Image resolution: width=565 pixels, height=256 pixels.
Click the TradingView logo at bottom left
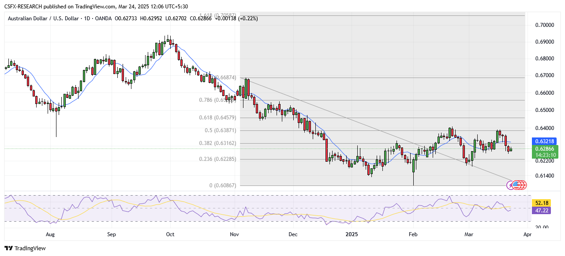click(x=25, y=248)
